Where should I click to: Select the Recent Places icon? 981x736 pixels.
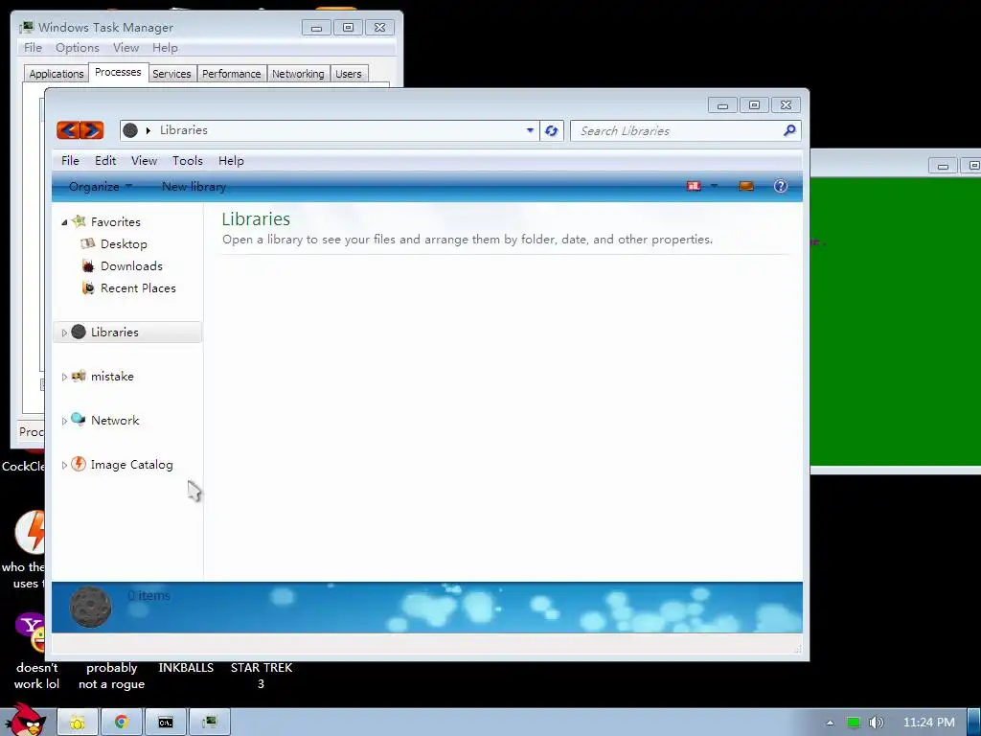(x=88, y=287)
